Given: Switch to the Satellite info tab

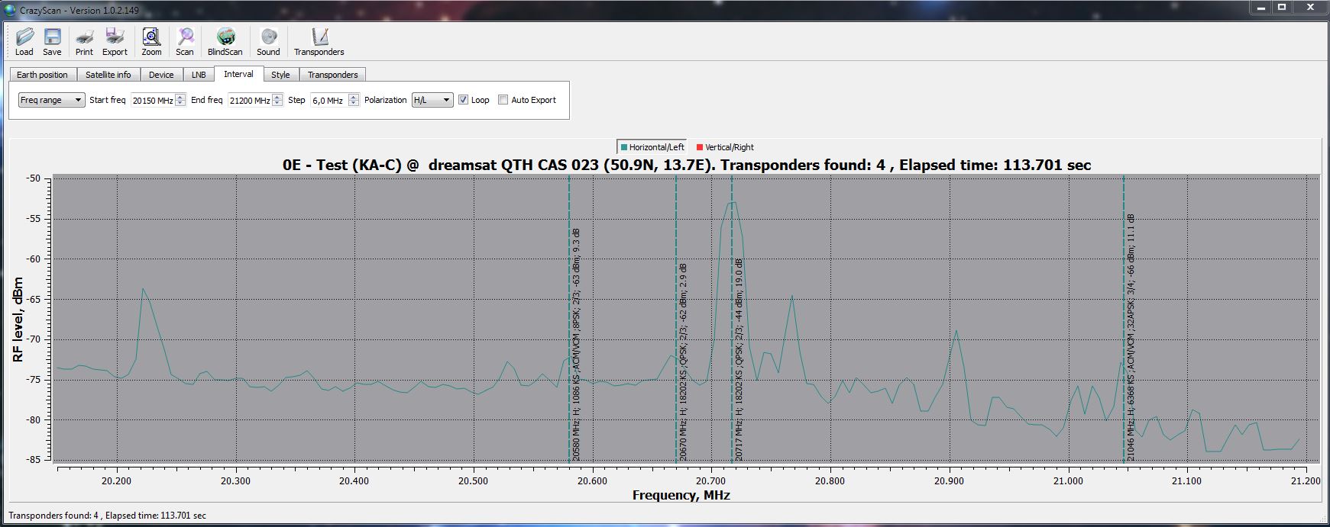Looking at the screenshot, I should 108,75.
